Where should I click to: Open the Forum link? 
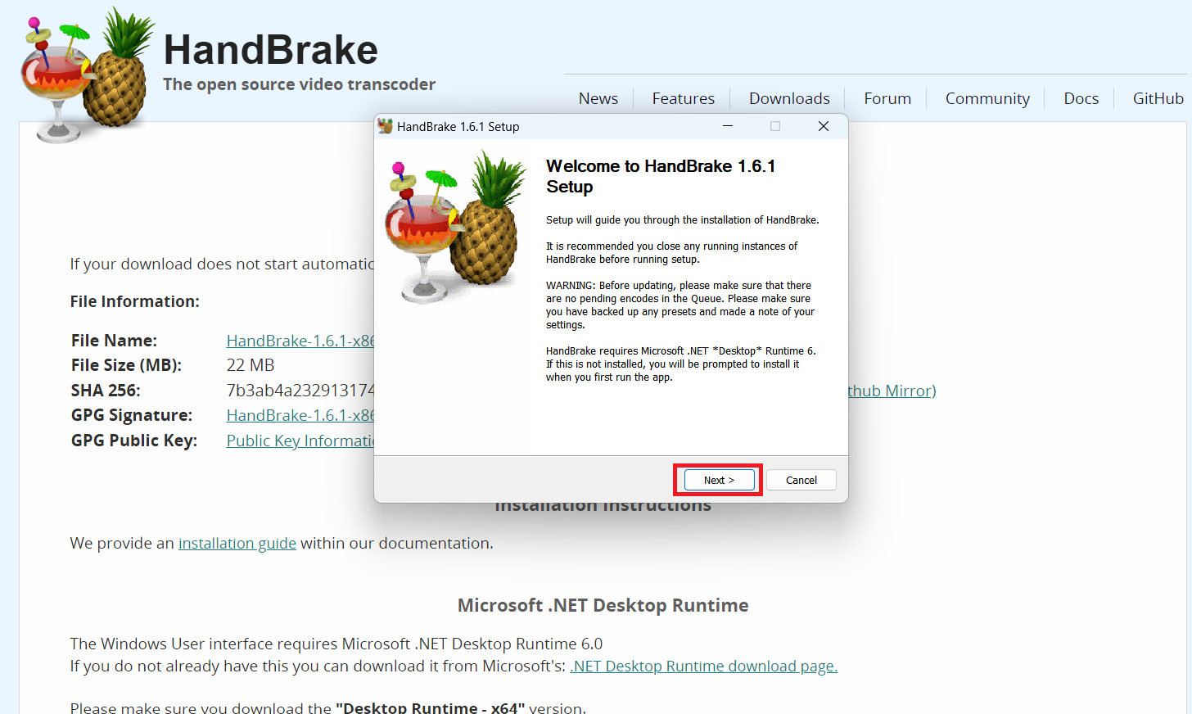887,98
